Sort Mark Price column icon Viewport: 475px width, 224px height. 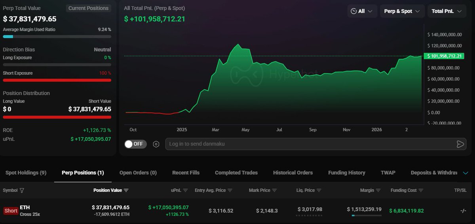pyautogui.click(x=275, y=190)
